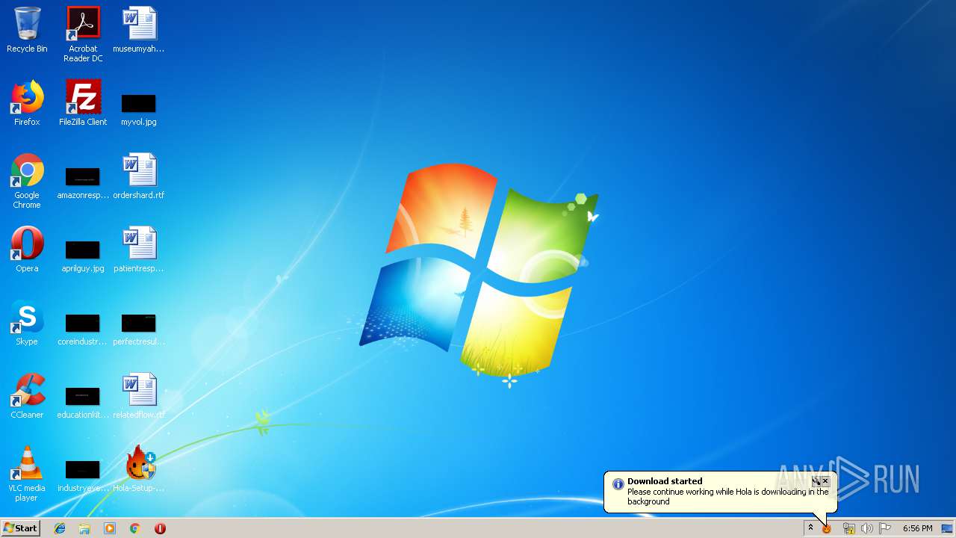Image resolution: width=956 pixels, height=538 pixels.
Task: Select the aprilguy.jpg file
Action: (x=83, y=256)
